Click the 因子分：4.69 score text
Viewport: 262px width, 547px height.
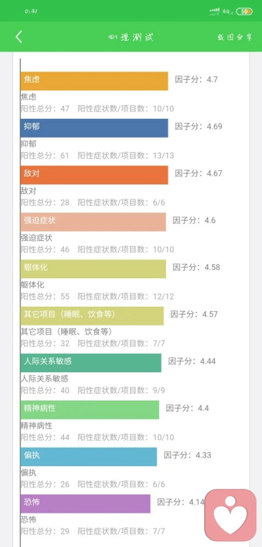click(x=198, y=126)
